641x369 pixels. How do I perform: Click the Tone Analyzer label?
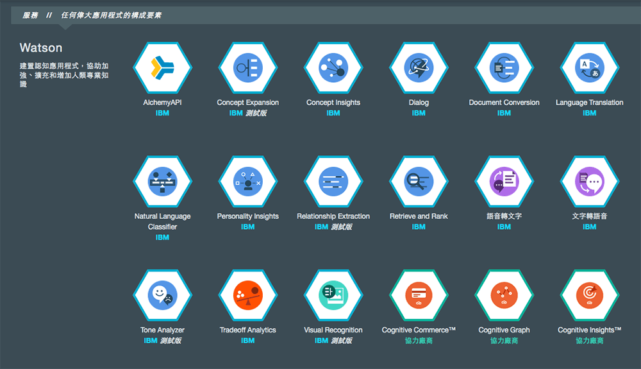162,330
